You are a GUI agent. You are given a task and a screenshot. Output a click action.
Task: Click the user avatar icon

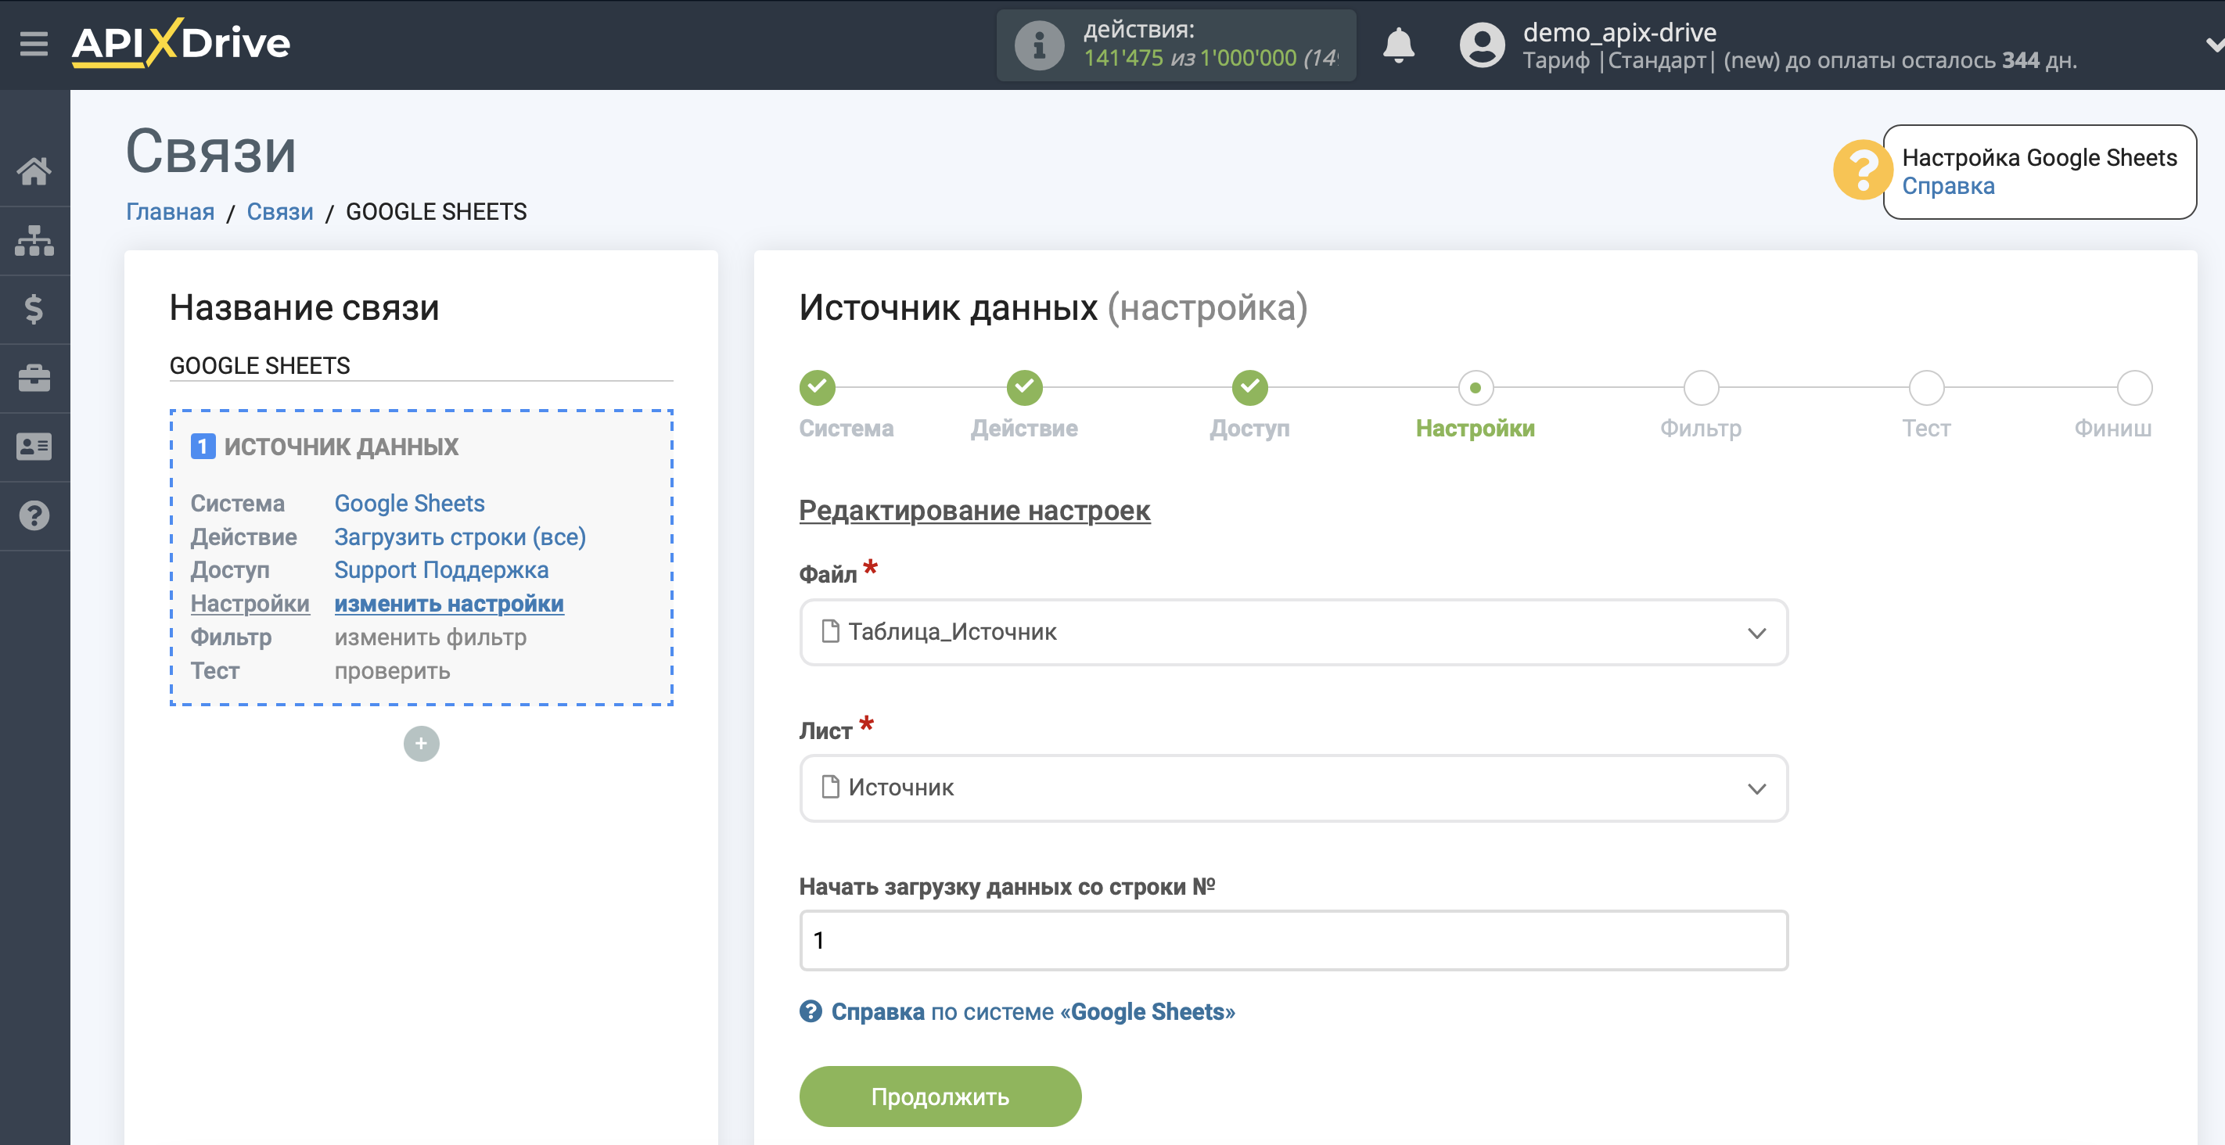(1483, 45)
